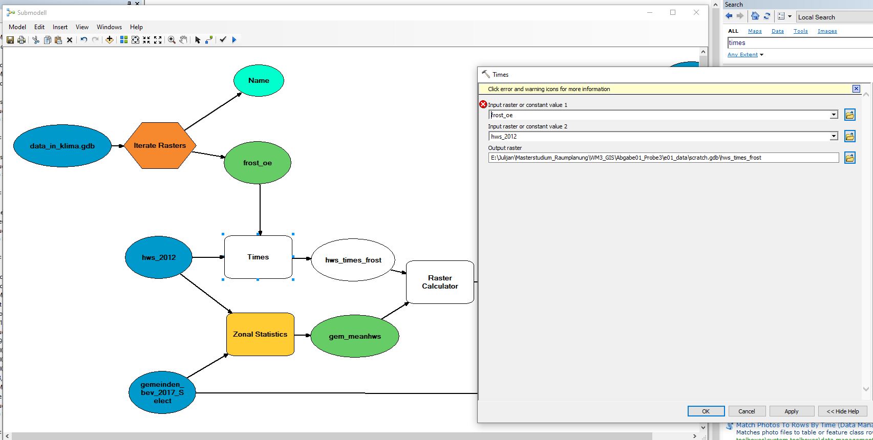Viewport: 873px width, 440px height.
Task: Click the search box containing 'times'
Action: click(800, 43)
